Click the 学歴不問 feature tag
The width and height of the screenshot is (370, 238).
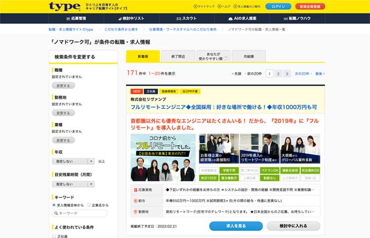pyautogui.click(x=229, y=170)
